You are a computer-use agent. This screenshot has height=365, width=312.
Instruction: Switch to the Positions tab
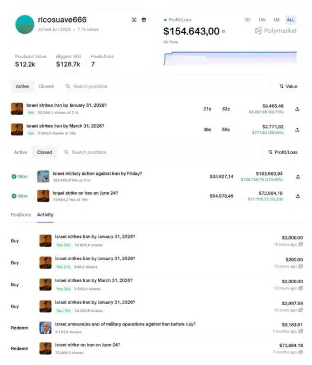point(21,215)
